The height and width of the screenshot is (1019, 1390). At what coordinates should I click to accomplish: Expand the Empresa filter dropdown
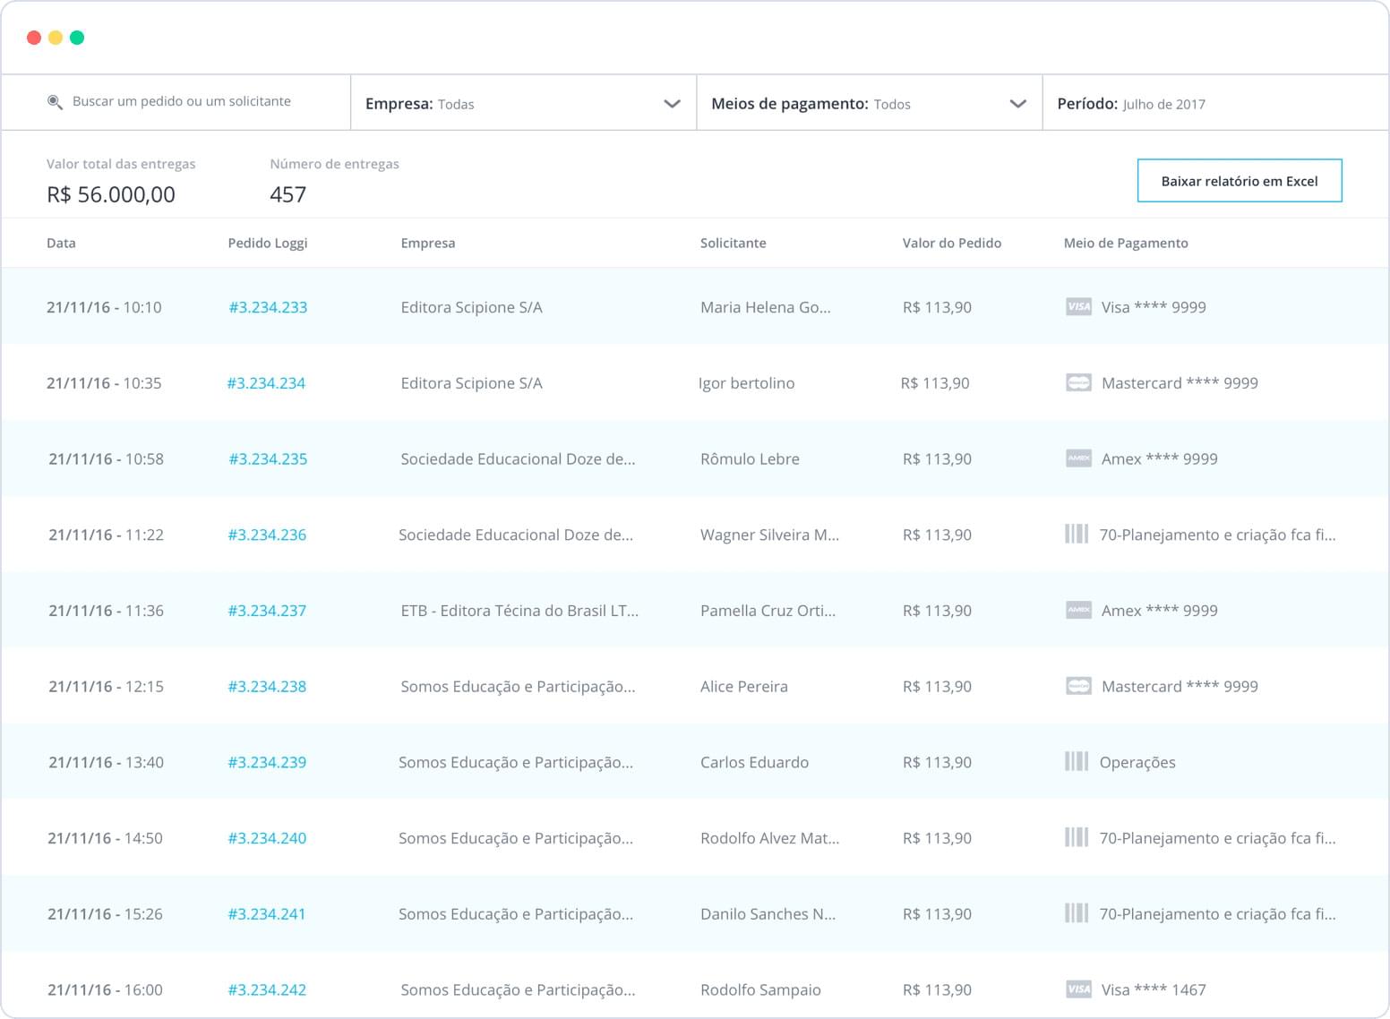[672, 104]
